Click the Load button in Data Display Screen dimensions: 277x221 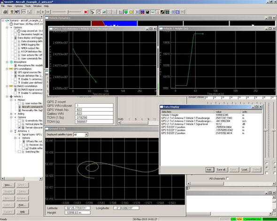[245, 170]
